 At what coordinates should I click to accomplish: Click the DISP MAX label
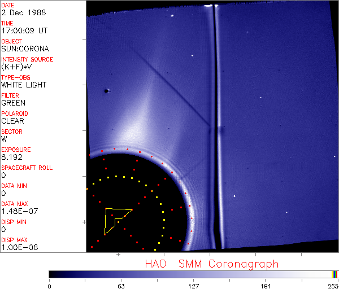point(14,240)
